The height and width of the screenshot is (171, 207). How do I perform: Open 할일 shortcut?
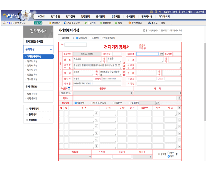[118, 23]
